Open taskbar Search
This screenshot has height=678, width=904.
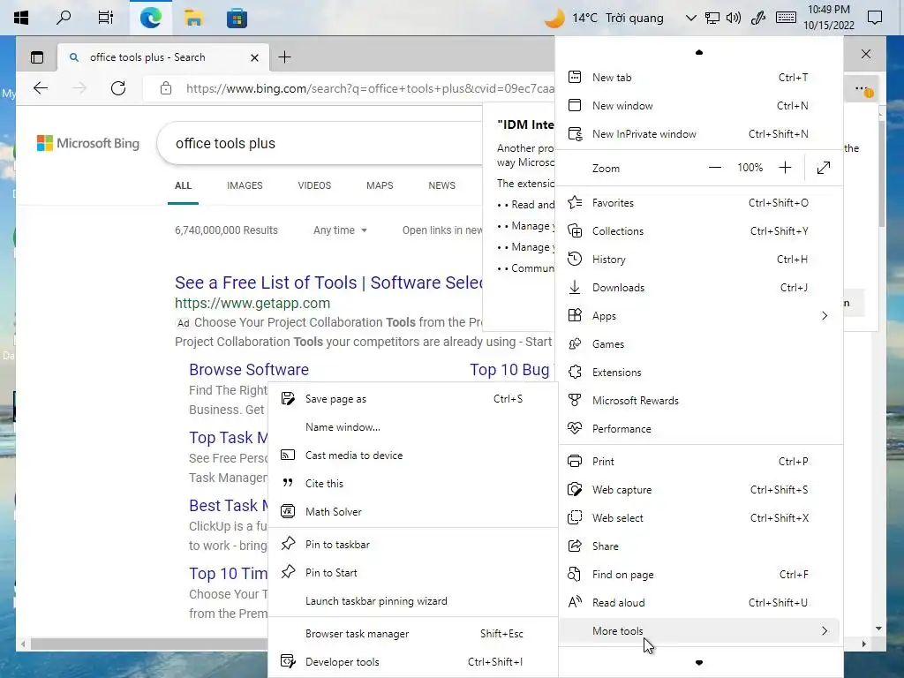pyautogui.click(x=64, y=18)
